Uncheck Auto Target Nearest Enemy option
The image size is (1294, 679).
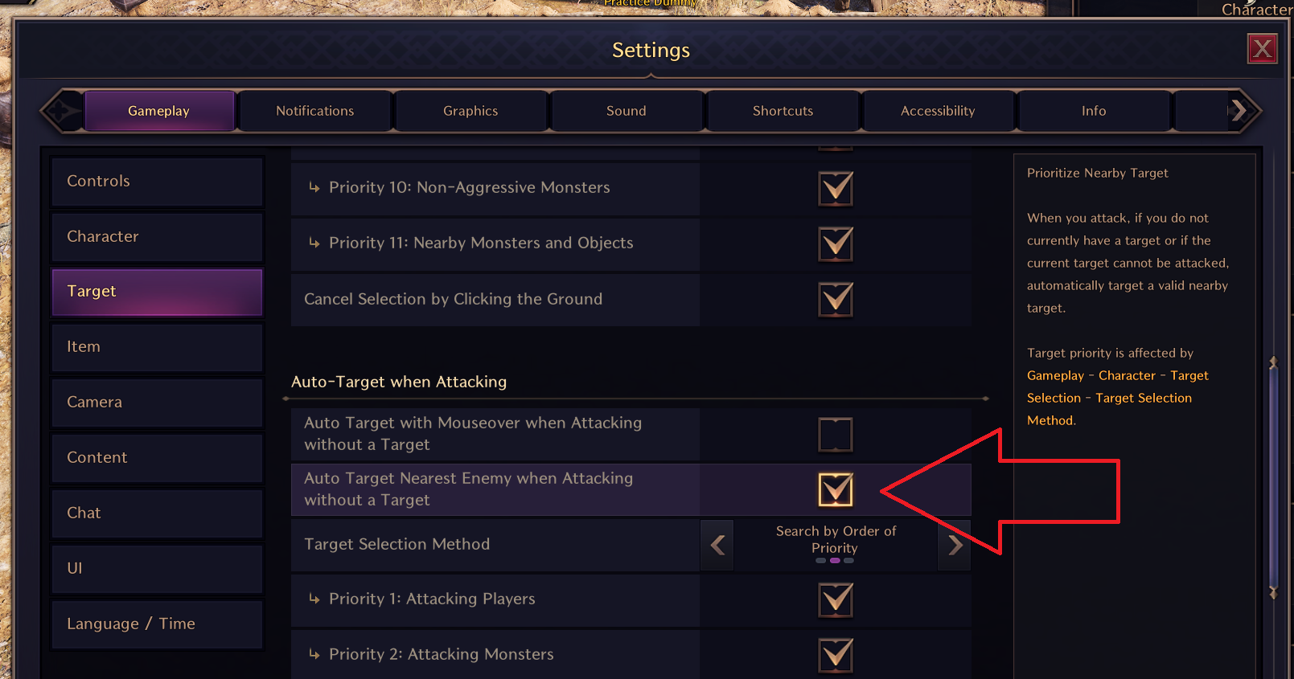[835, 489]
